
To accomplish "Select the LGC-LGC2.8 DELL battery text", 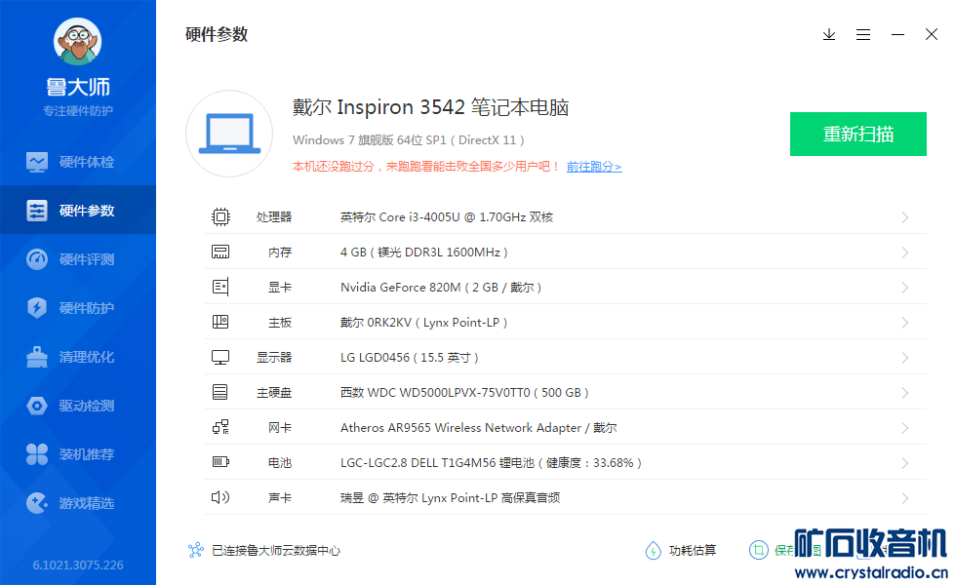I will point(491,462).
